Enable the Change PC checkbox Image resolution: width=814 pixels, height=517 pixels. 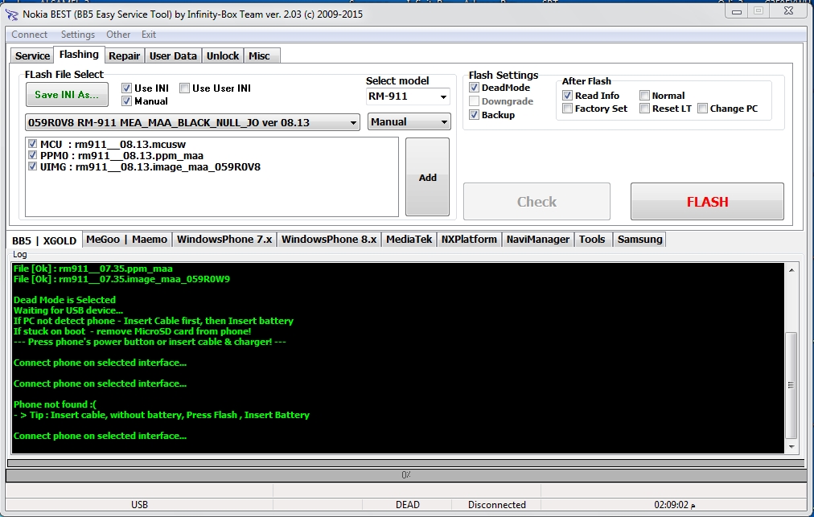tap(702, 109)
